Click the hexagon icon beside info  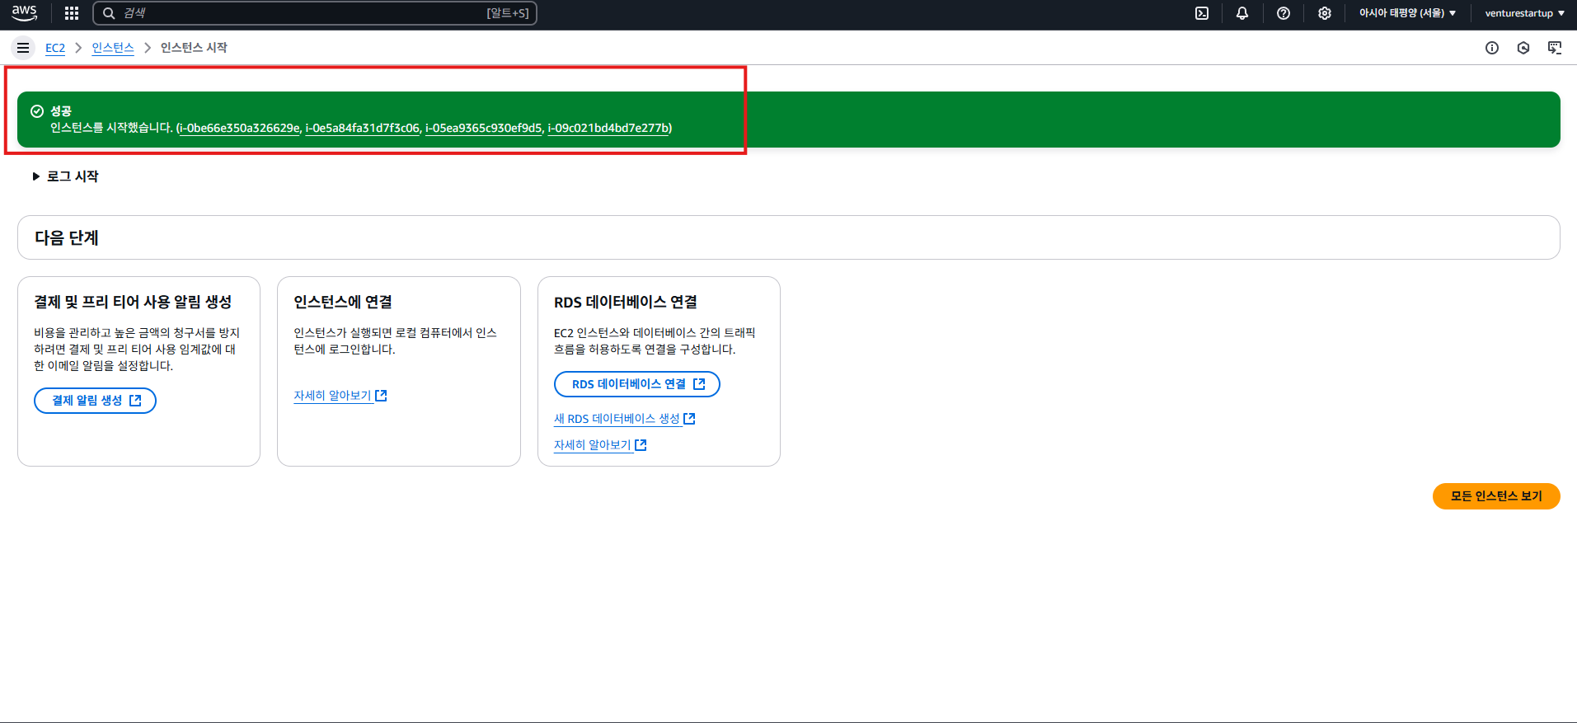(x=1523, y=48)
